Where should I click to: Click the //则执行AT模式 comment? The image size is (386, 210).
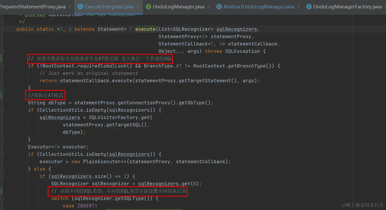(x=46, y=95)
